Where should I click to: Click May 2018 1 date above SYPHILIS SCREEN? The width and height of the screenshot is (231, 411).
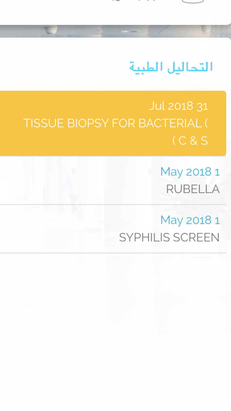pos(190,220)
